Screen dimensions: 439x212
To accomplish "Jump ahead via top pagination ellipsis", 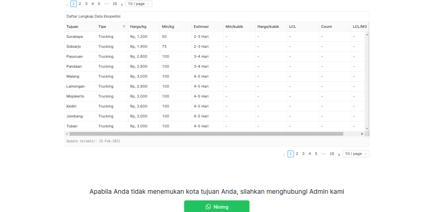I will click(x=106, y=4).
